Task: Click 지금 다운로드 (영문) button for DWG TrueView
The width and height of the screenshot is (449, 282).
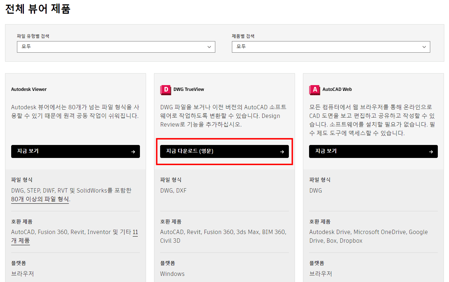Action: click(224, 151)
